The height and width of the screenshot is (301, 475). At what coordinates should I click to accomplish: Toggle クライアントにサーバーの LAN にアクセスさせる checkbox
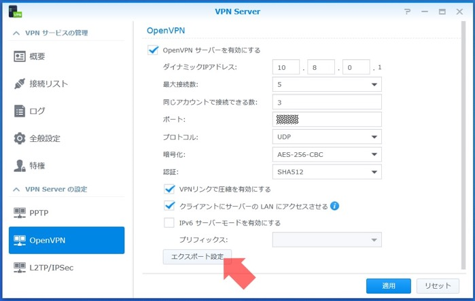[x=169, y=206]
